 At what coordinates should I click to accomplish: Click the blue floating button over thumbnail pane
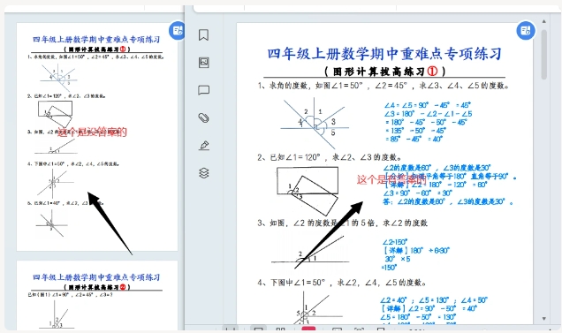coord(177,31)
